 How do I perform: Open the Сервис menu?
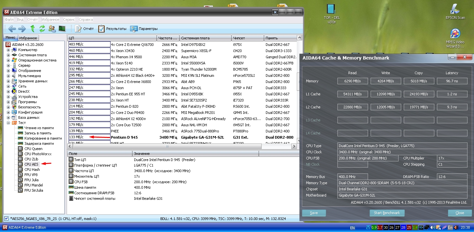pyautogui.click(x=69, y=20)
